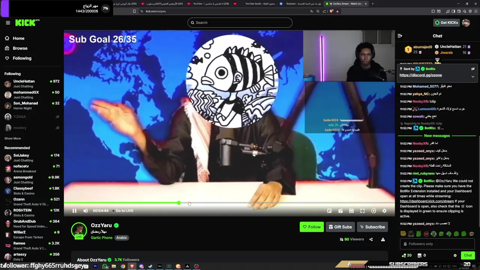The image size is (480, 270).
Task: Click viewer count 90 Viewers
Action: pyautogui.click(x=352, y=239)
